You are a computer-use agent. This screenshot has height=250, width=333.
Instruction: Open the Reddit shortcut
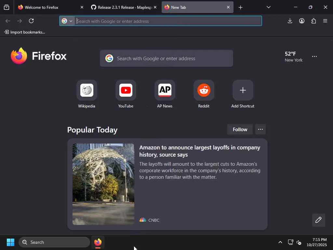click(204, 94)
